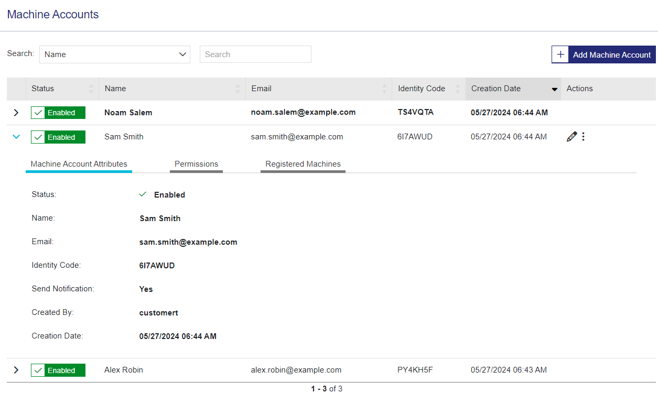The width and height of the screenshot is (658, 404).
Task: Expand the Alex Robin row
Action: 16,370
